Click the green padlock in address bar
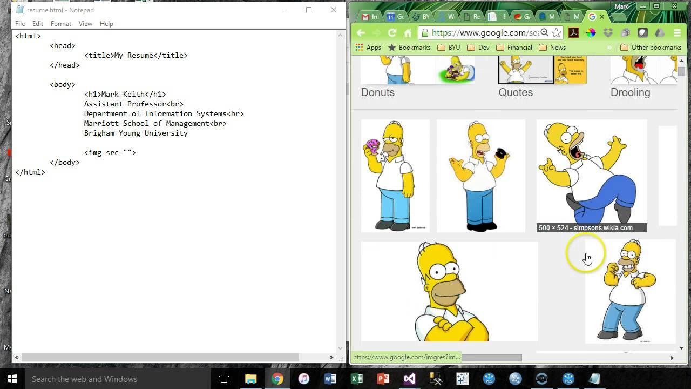Viewport: 691px width, 389px height. click(x=426, y=33)
